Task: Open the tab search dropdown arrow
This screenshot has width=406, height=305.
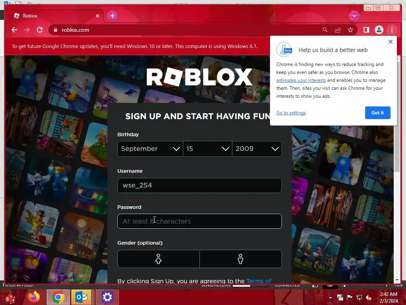Action: pyautogui.click(x=354, y=16)
